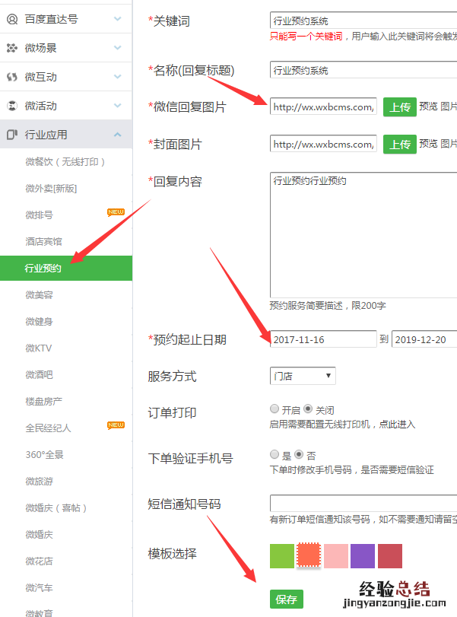The width and height of the screenshot is (457, 617).
Task: Click the 微活动 sidebar icon
Action: [x=12, y=106]
